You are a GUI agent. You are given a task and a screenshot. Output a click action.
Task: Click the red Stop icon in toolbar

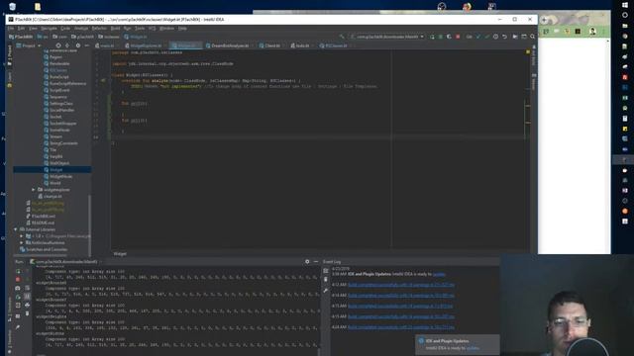[458, 37]
